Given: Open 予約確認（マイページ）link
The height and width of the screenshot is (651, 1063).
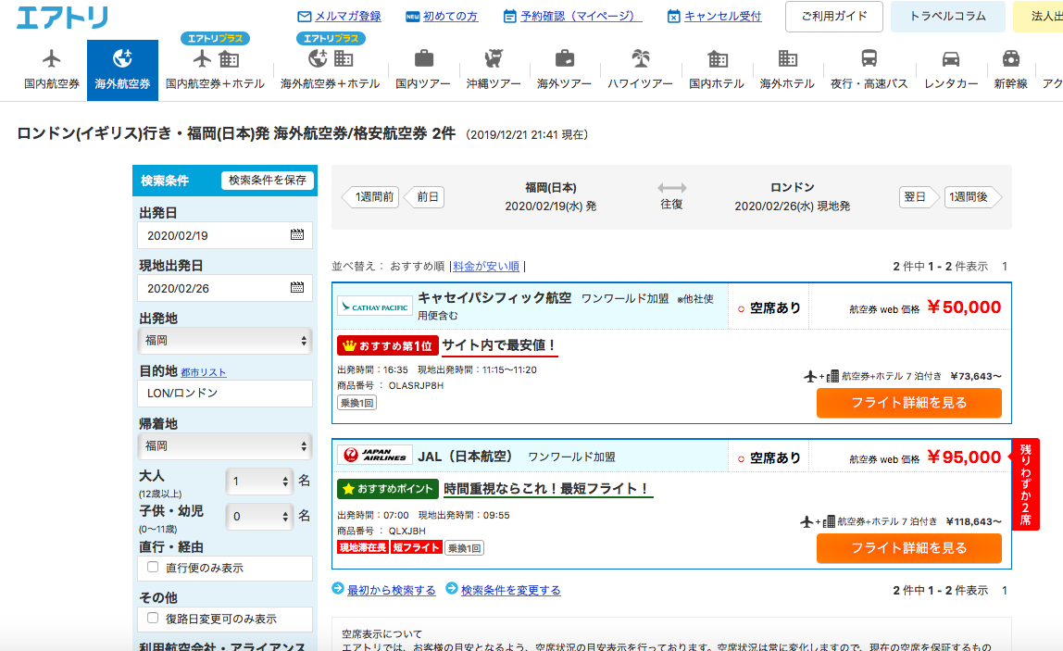Looking at the screenshot, I should pyautogui.click(x=581, y=17).
